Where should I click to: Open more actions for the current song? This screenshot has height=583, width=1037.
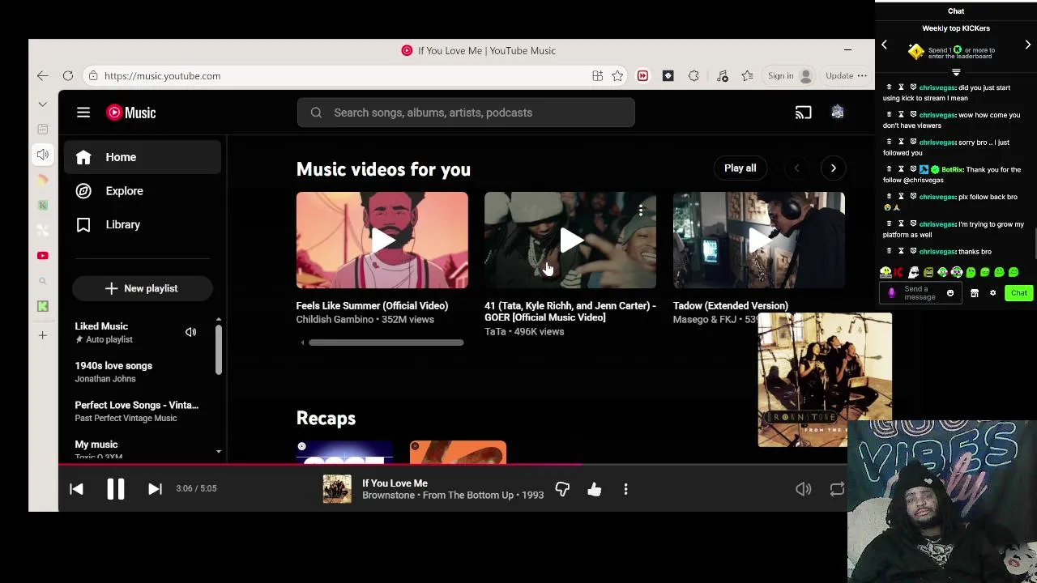point(625,489)
